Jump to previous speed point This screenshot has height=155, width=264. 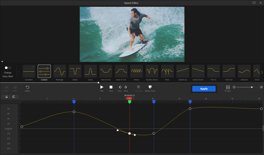[x=120, y=87]
